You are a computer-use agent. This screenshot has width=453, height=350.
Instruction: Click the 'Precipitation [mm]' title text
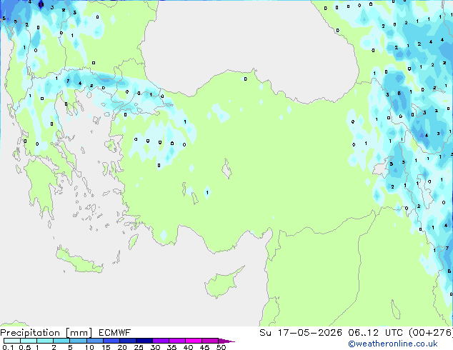[46, 333]
